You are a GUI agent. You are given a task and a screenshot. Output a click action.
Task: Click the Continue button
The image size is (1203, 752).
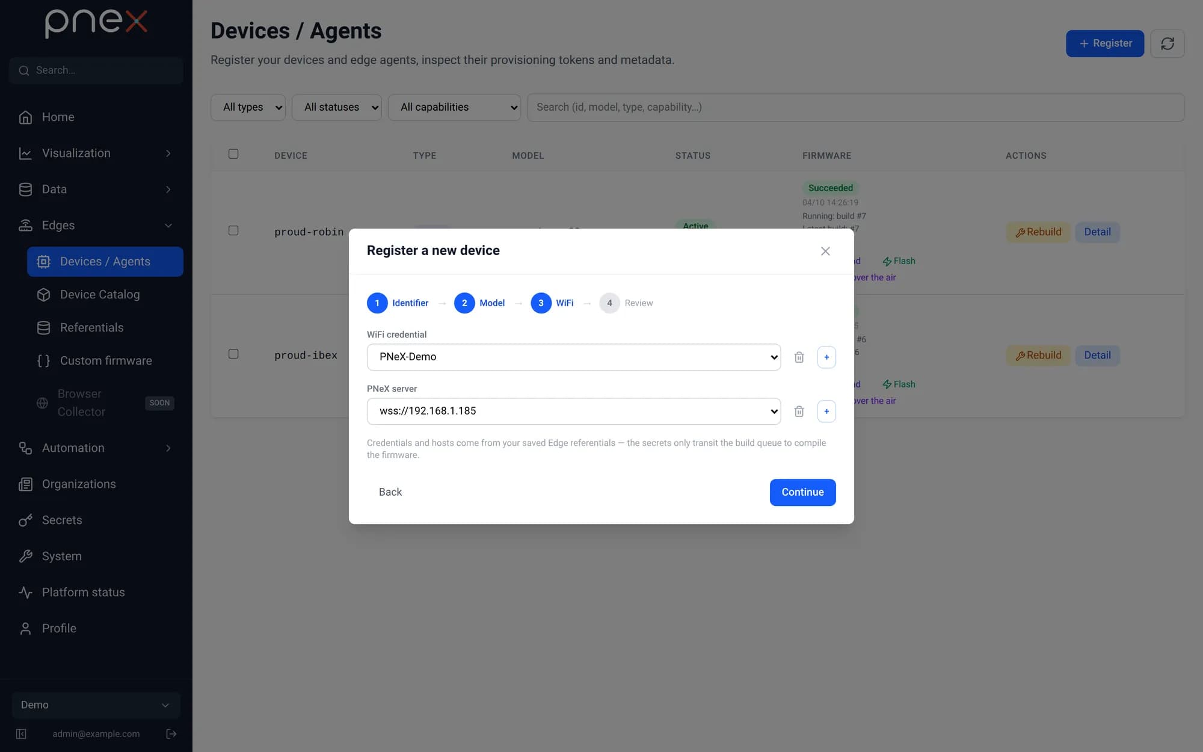[x=802, y=492]
